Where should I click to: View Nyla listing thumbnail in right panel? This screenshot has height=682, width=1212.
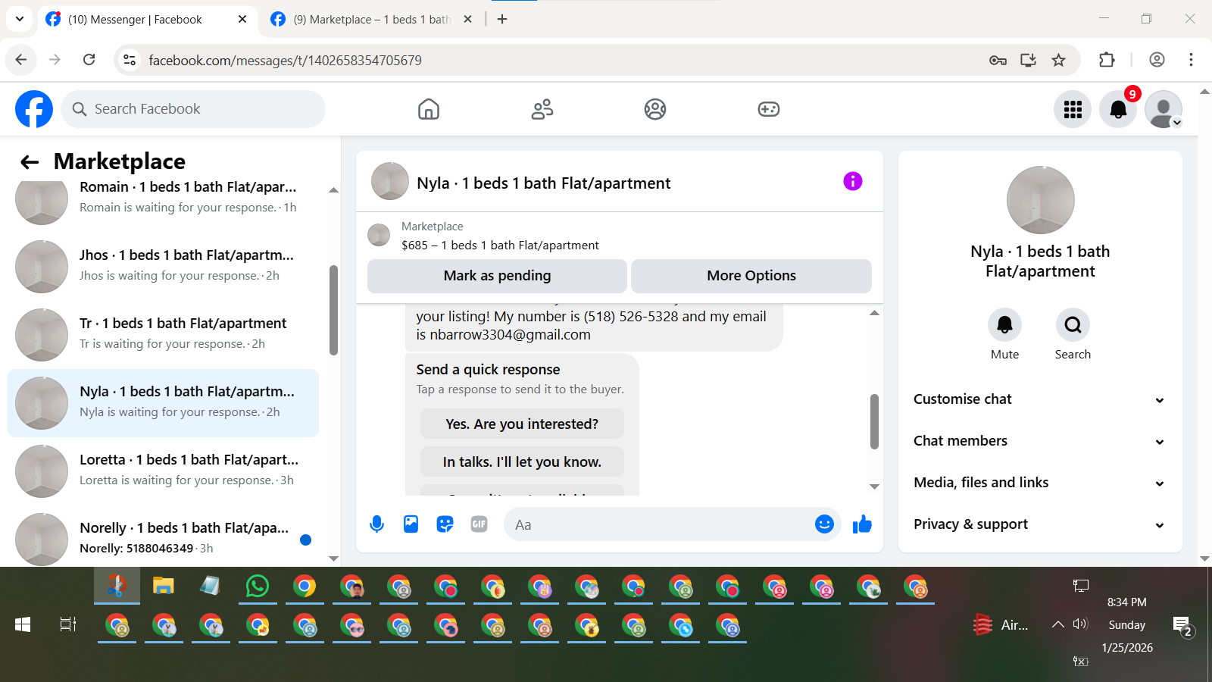[1040, 200]
